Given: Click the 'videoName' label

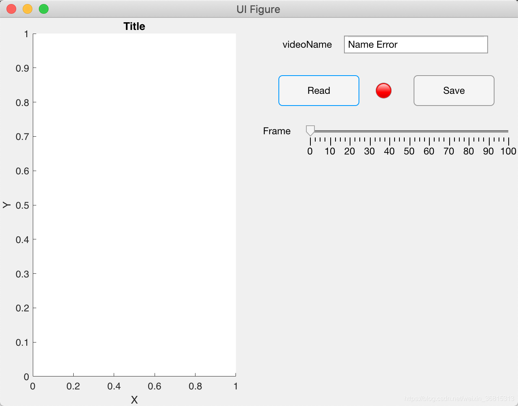Looking at the screenshot, I should pyautogui.click(x=307, y=44).
